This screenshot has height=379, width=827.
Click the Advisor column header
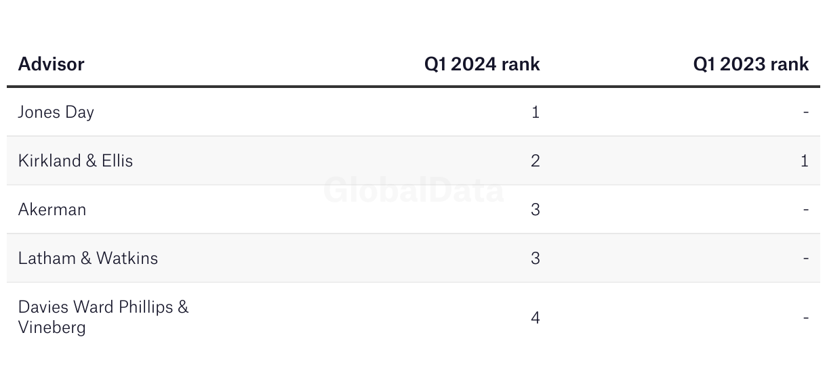(x=52, y=64)
